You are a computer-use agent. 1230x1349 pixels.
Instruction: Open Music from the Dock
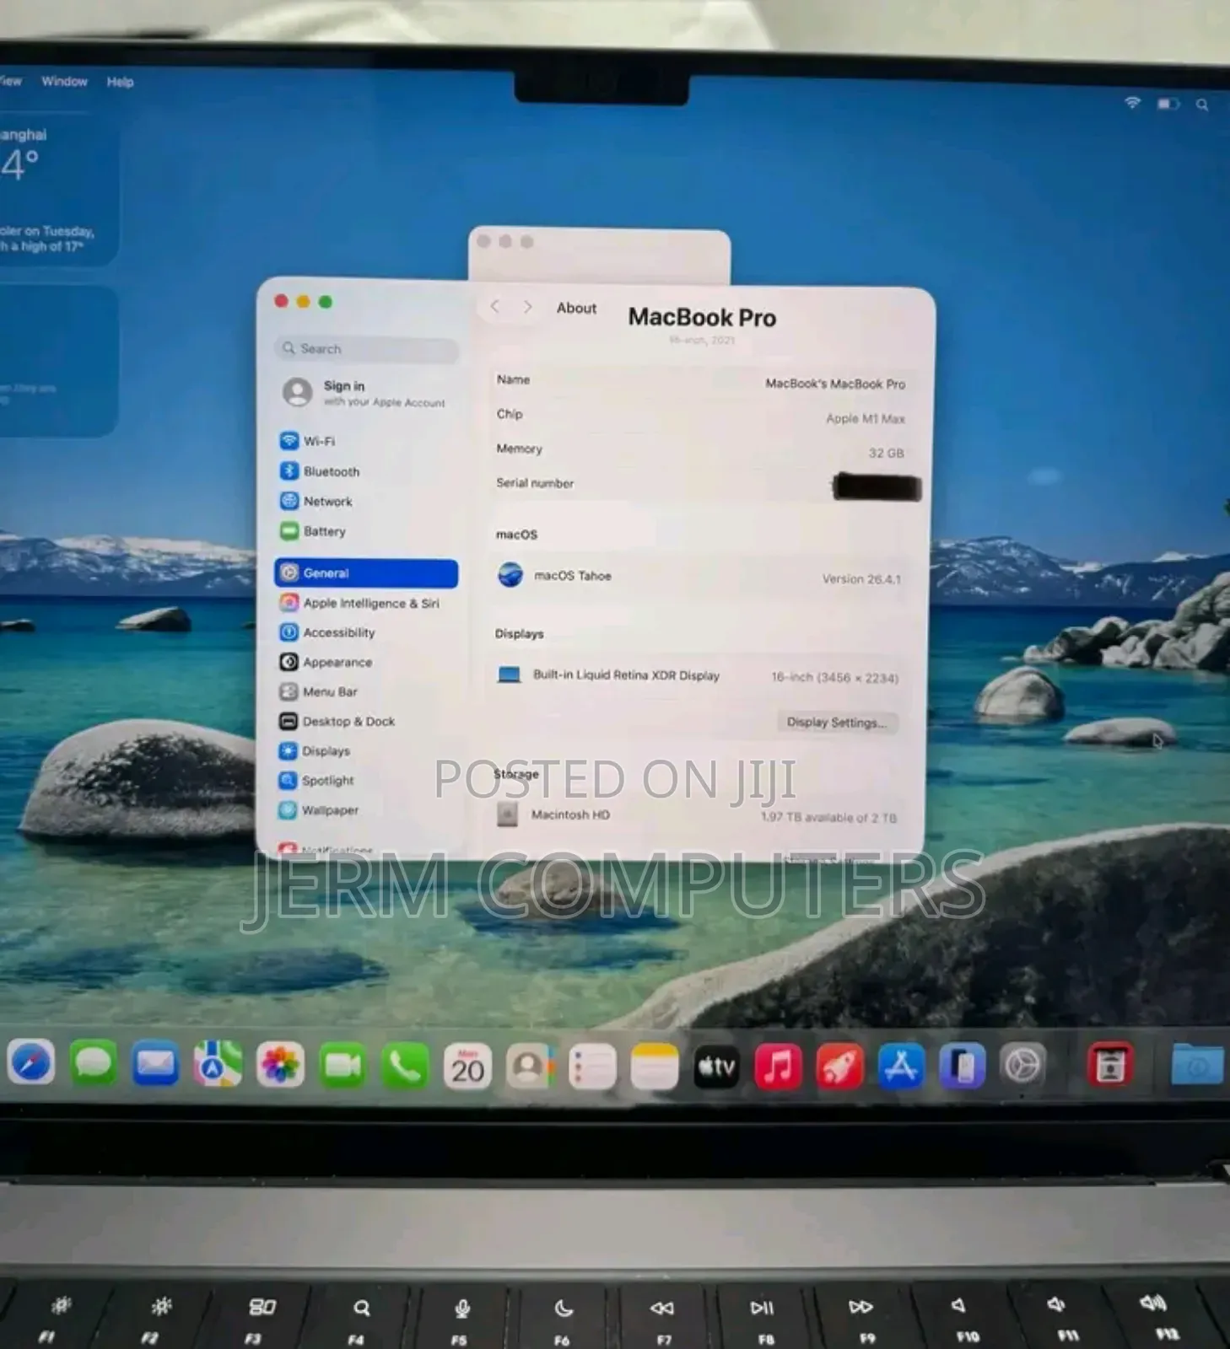[x=778, y=1067]
